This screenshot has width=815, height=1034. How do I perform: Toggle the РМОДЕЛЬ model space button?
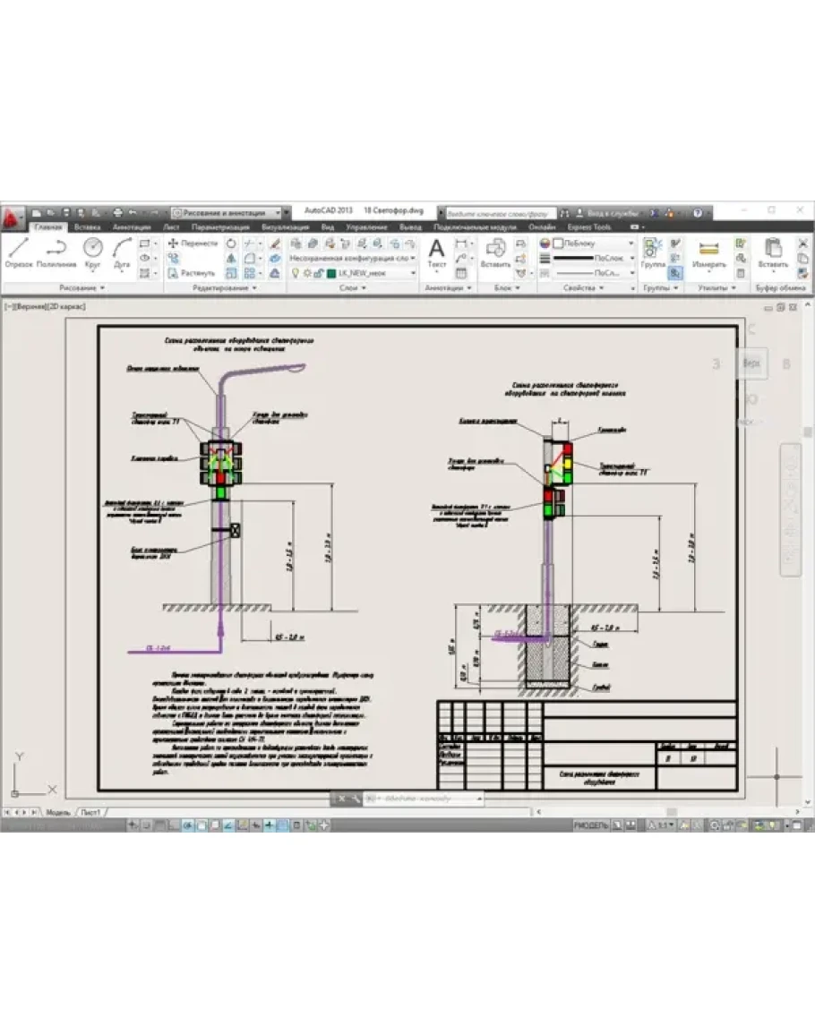point(590,824)
